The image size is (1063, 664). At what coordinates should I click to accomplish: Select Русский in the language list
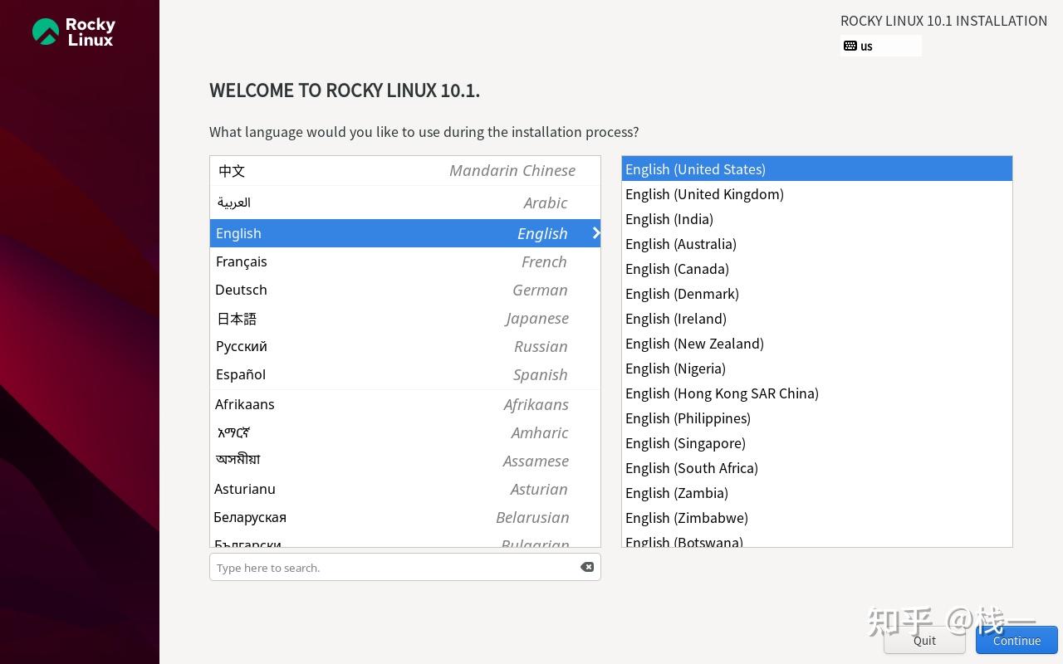(405, 346)
